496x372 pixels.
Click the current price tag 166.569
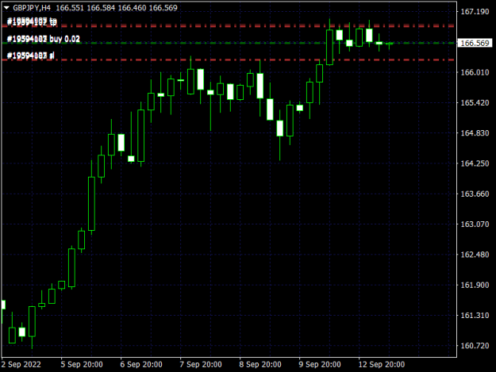(x=475, y=43)
